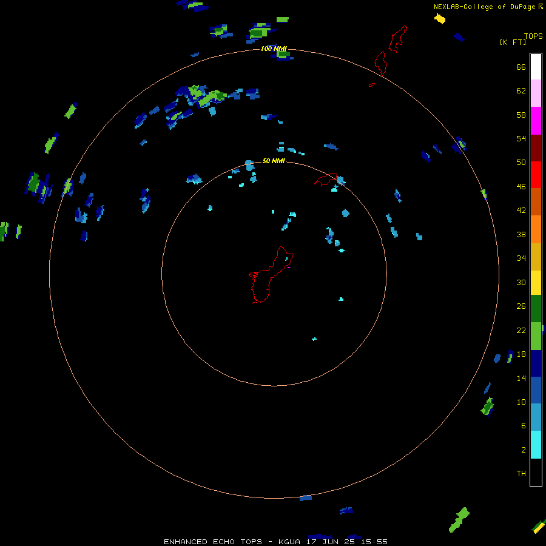Click the light pink legend swatch
This screenshot has height=546, width=546.
tap(536, 93)
